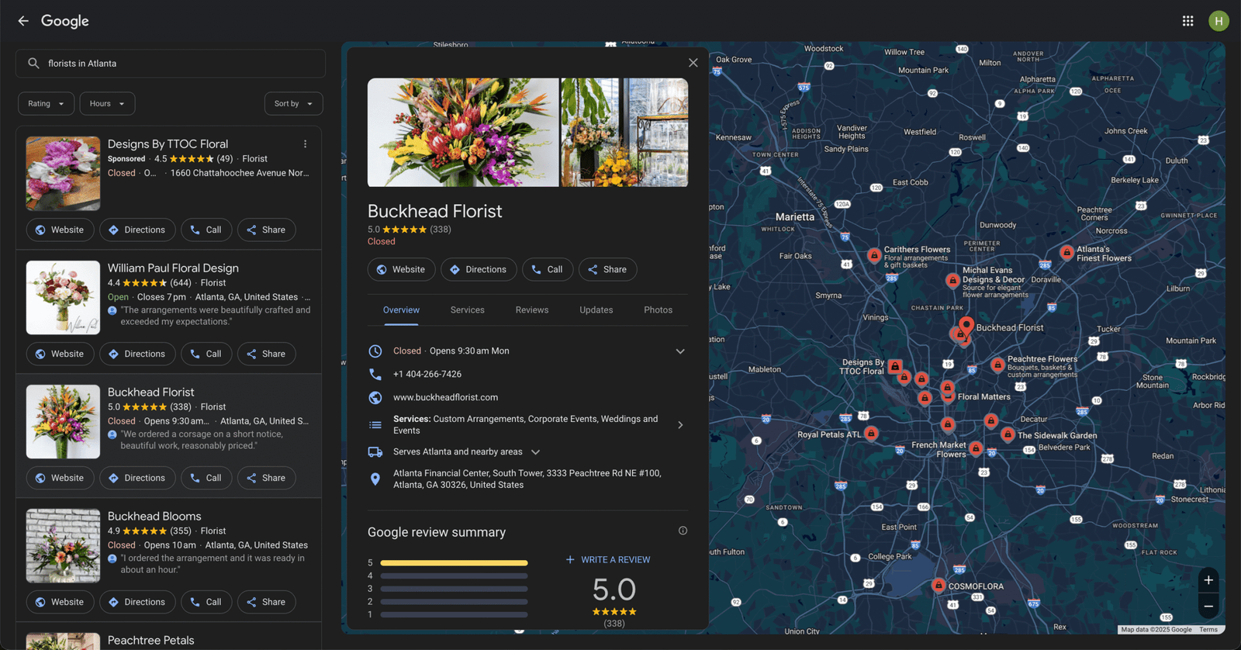Click Website button in detail panel
Image resolution: width=1241 pixels, height=650 pixels.
pyautogui.click(x=401, y=269)
